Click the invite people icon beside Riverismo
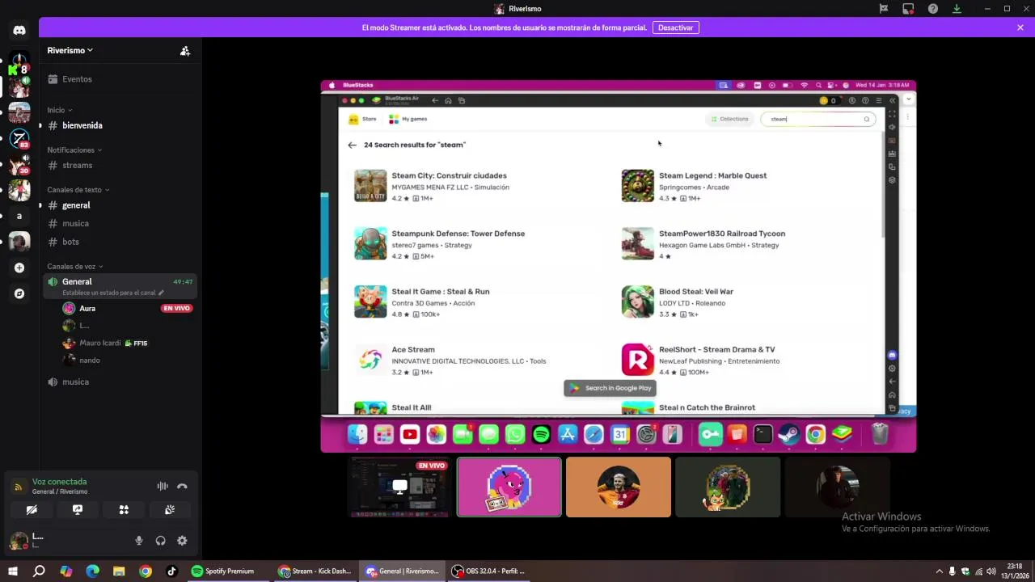 tap(185, 51)
